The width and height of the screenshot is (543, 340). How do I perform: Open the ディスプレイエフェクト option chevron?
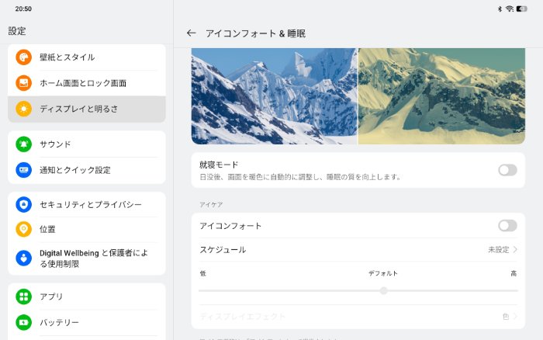tap(515, 317)
